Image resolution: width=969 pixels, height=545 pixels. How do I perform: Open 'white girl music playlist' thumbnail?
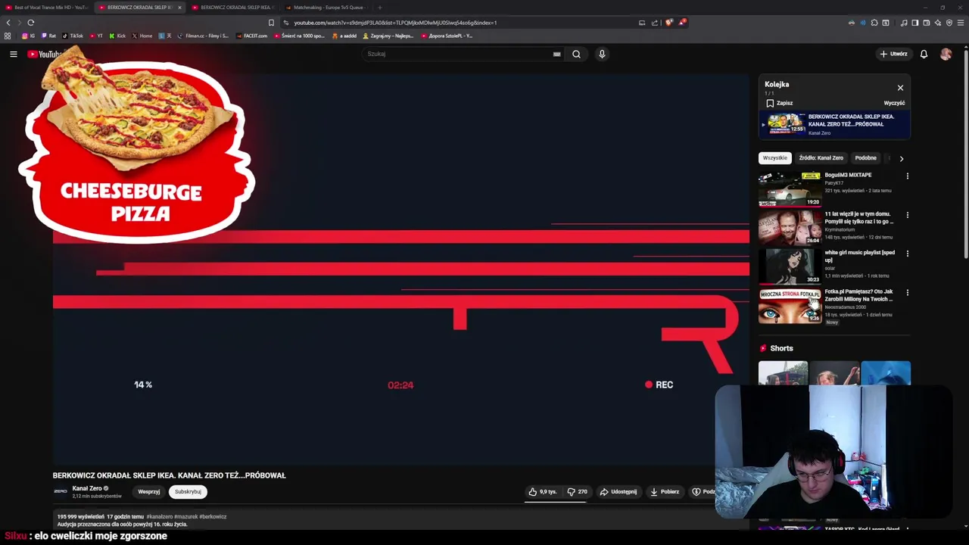pyautogui.click(x=790, y=266)
